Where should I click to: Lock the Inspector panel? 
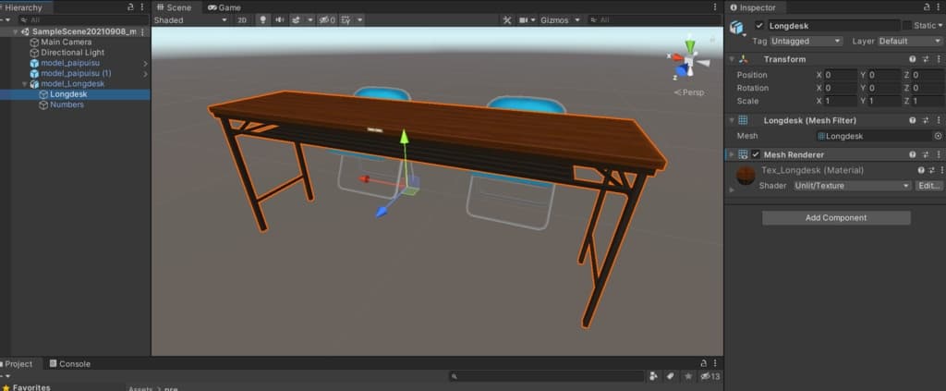pos(927,7)
